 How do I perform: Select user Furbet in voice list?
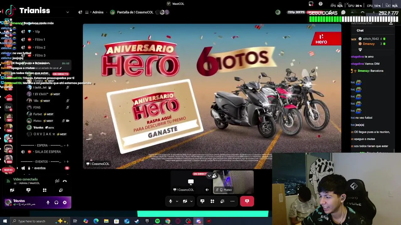click(x=43, y=114)
